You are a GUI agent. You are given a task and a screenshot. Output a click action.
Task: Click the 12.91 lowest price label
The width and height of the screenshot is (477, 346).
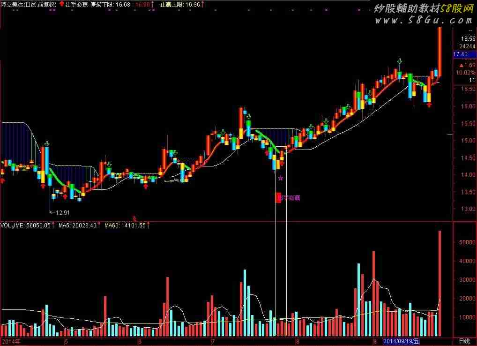[x=63, y=212]
